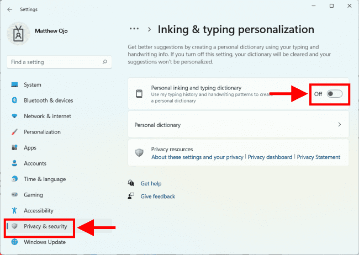Open the breadcrumb ellipsis menu
This screenshot has width=359, height=255.
(x=134, y=29)
